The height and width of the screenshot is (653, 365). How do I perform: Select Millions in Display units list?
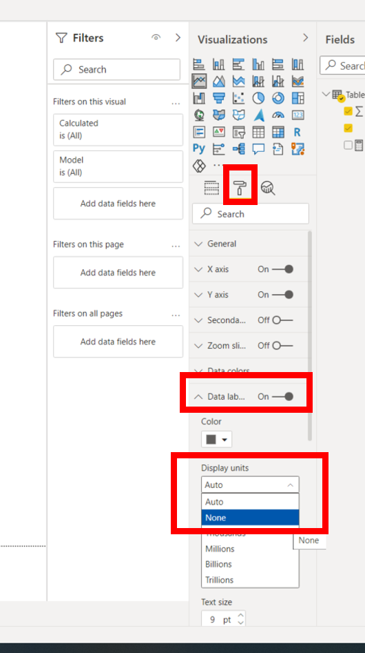pyautogui.click(x=250, y=549)
